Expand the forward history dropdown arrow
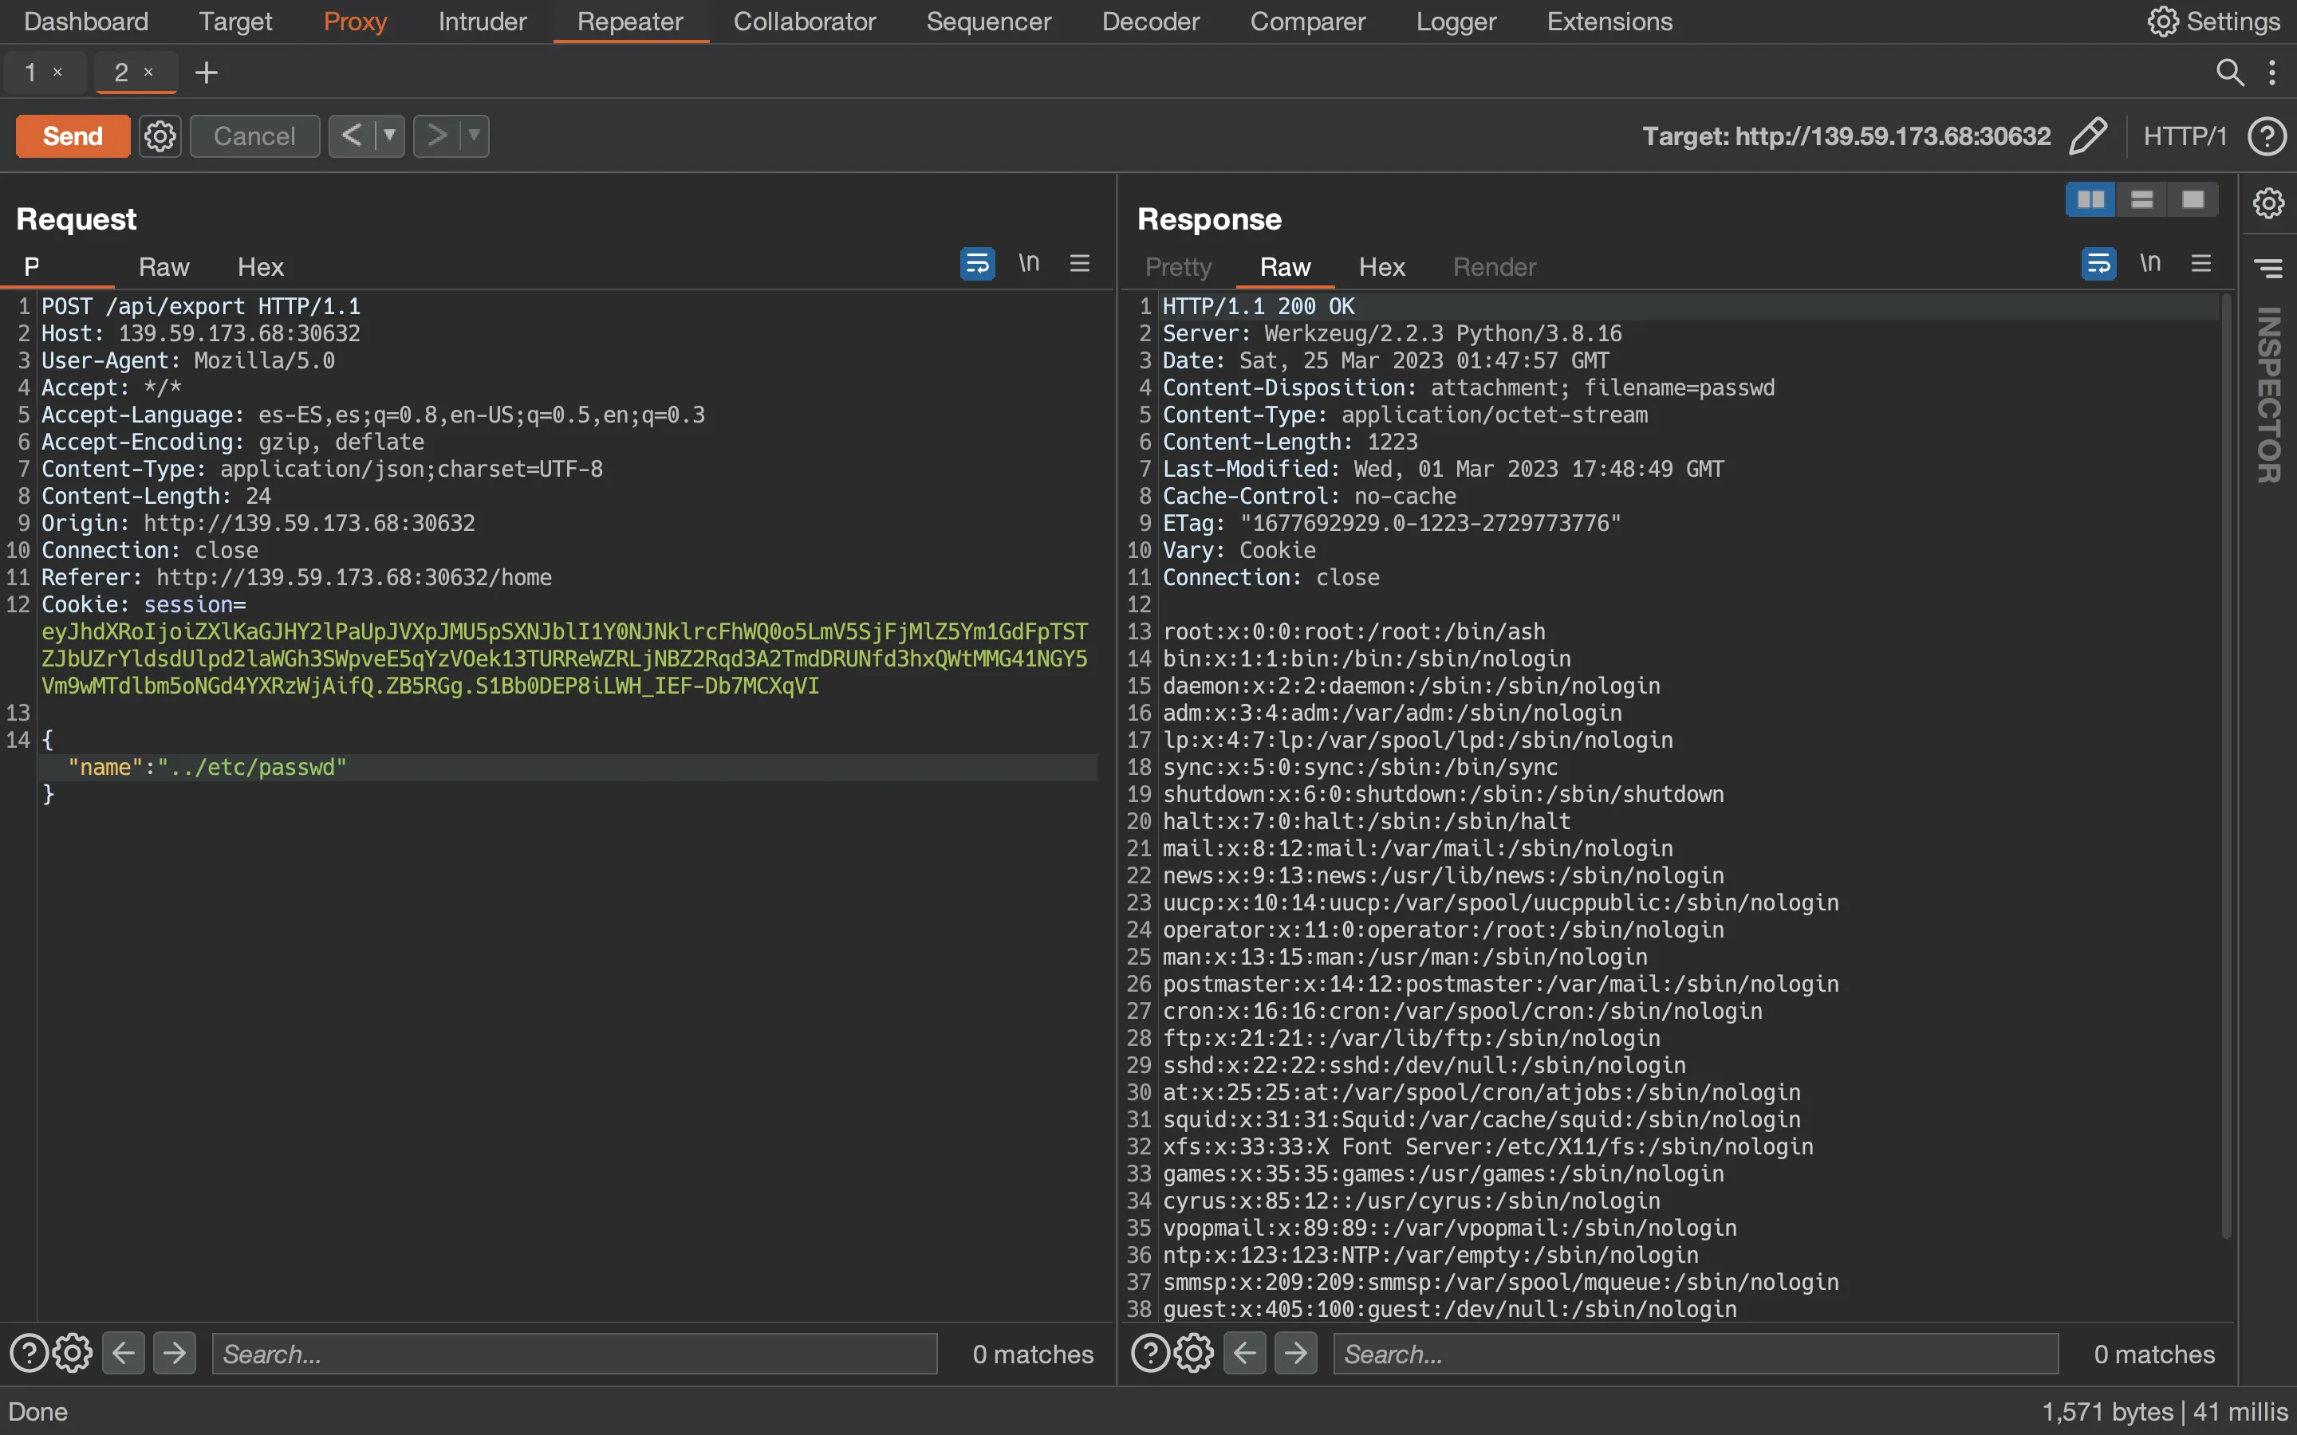This screenshot has height=1435, width=2297. (475, 136)
